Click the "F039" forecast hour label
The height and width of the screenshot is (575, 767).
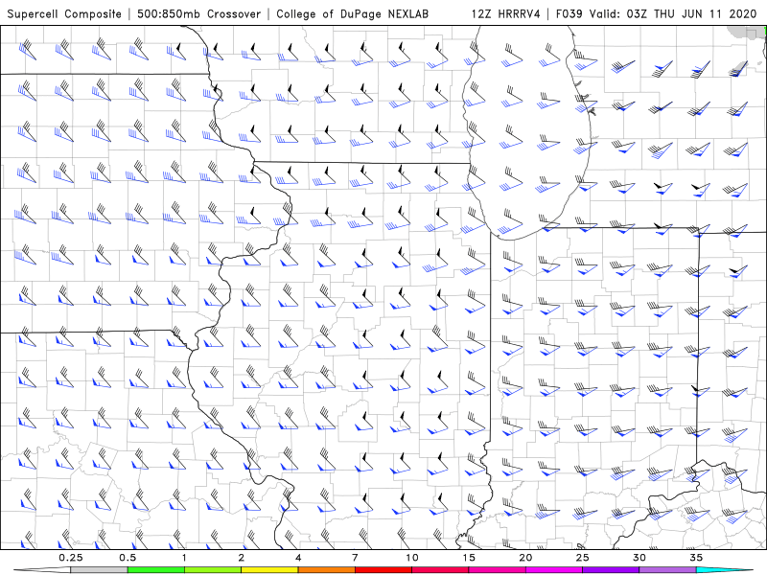point(569,13)
